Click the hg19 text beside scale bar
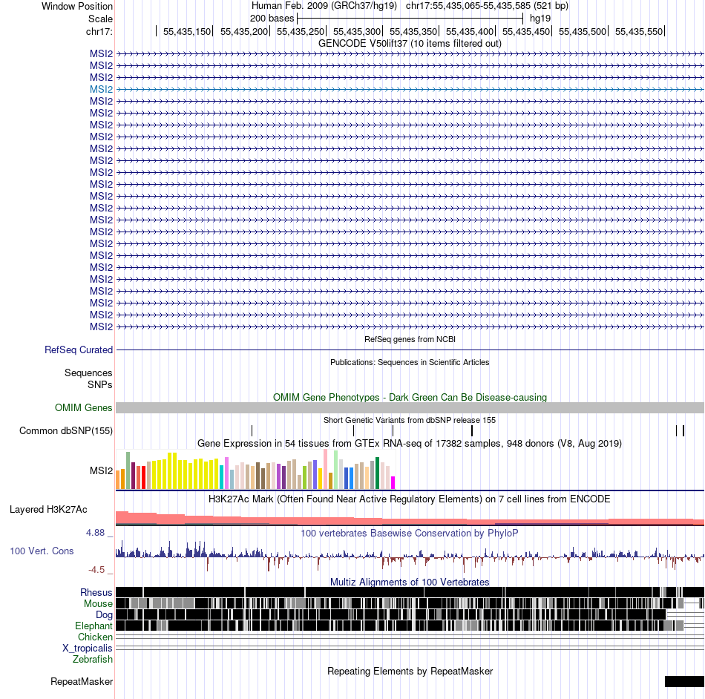 [540, 19]
